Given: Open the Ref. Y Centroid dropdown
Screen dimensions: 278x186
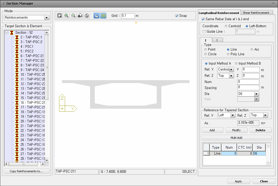Looking at the screenshot, I should tap(231, 70).
